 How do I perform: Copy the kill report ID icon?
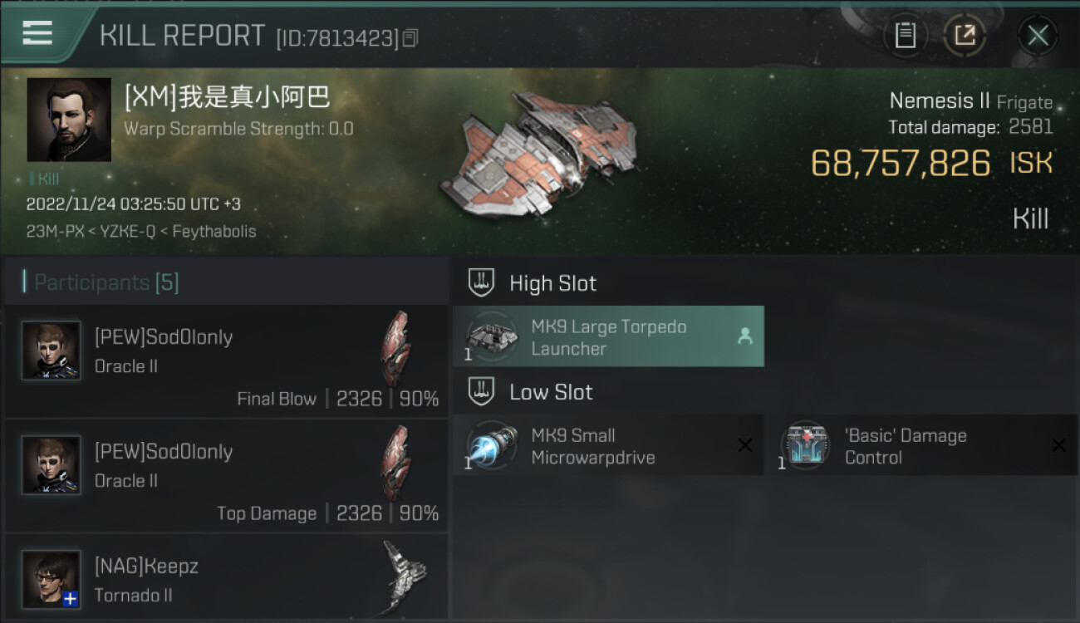410,38
